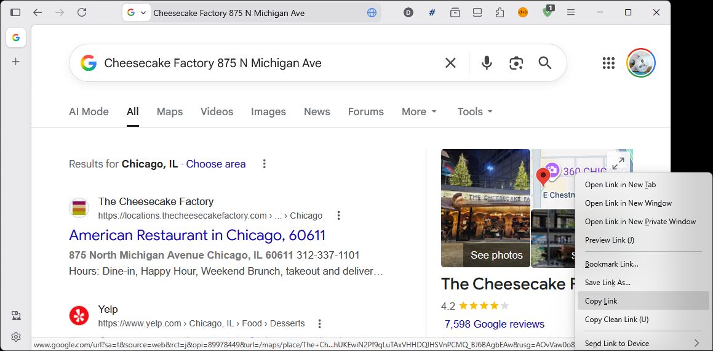Image resolution: width=713 pixels, height=351 pixels.
Task: Click the Choose area link
Action: pos(216,164)
